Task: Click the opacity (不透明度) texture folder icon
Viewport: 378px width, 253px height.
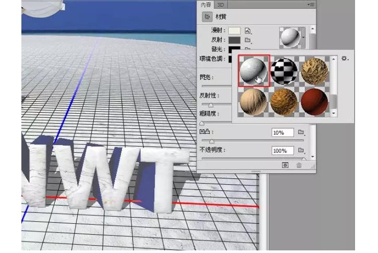Action: pos(300,151)
